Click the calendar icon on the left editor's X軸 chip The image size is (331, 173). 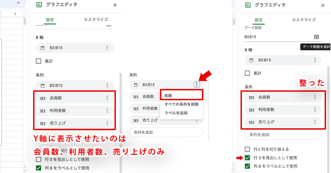click(x=43, y=48)
